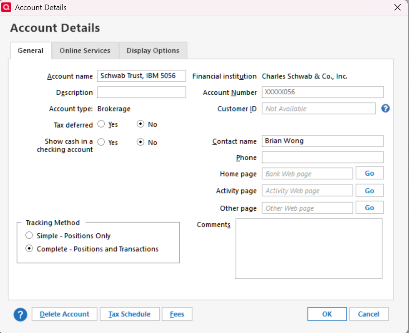This screenshot has width=409, height=333.
Task: Open Customer ID help question mark icon
Action: tap(385, 108)
